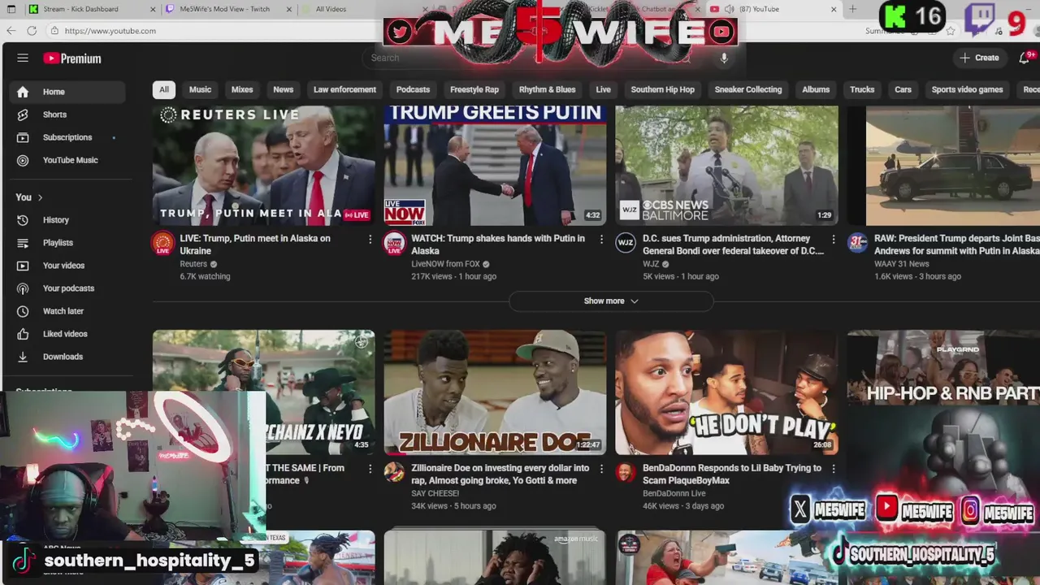Select the Music filter chip
This screenshot has width=1040, height=585.
pos(200,89)
